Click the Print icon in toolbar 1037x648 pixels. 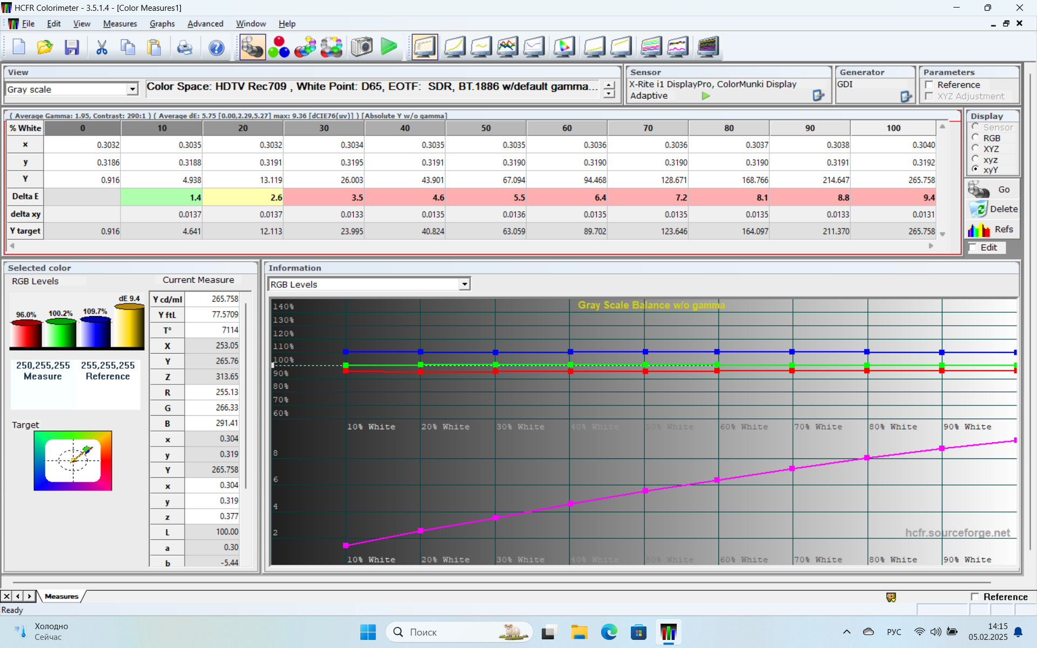[185, 48]
